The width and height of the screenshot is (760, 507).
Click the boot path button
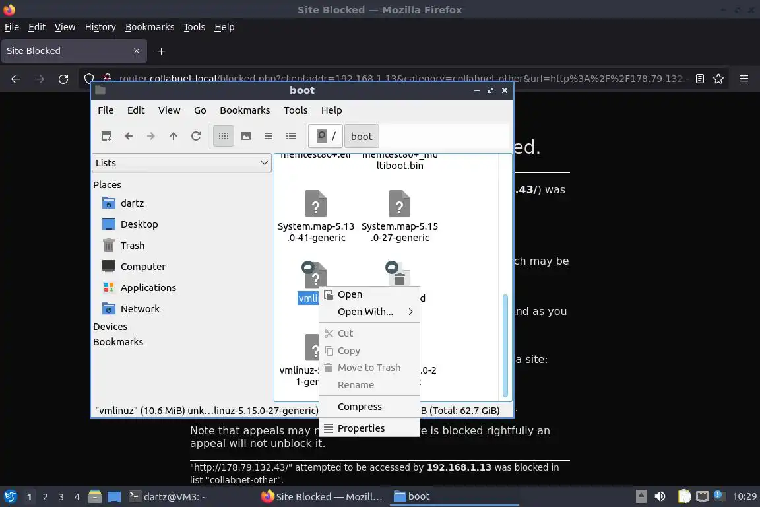tap(362, 137)
